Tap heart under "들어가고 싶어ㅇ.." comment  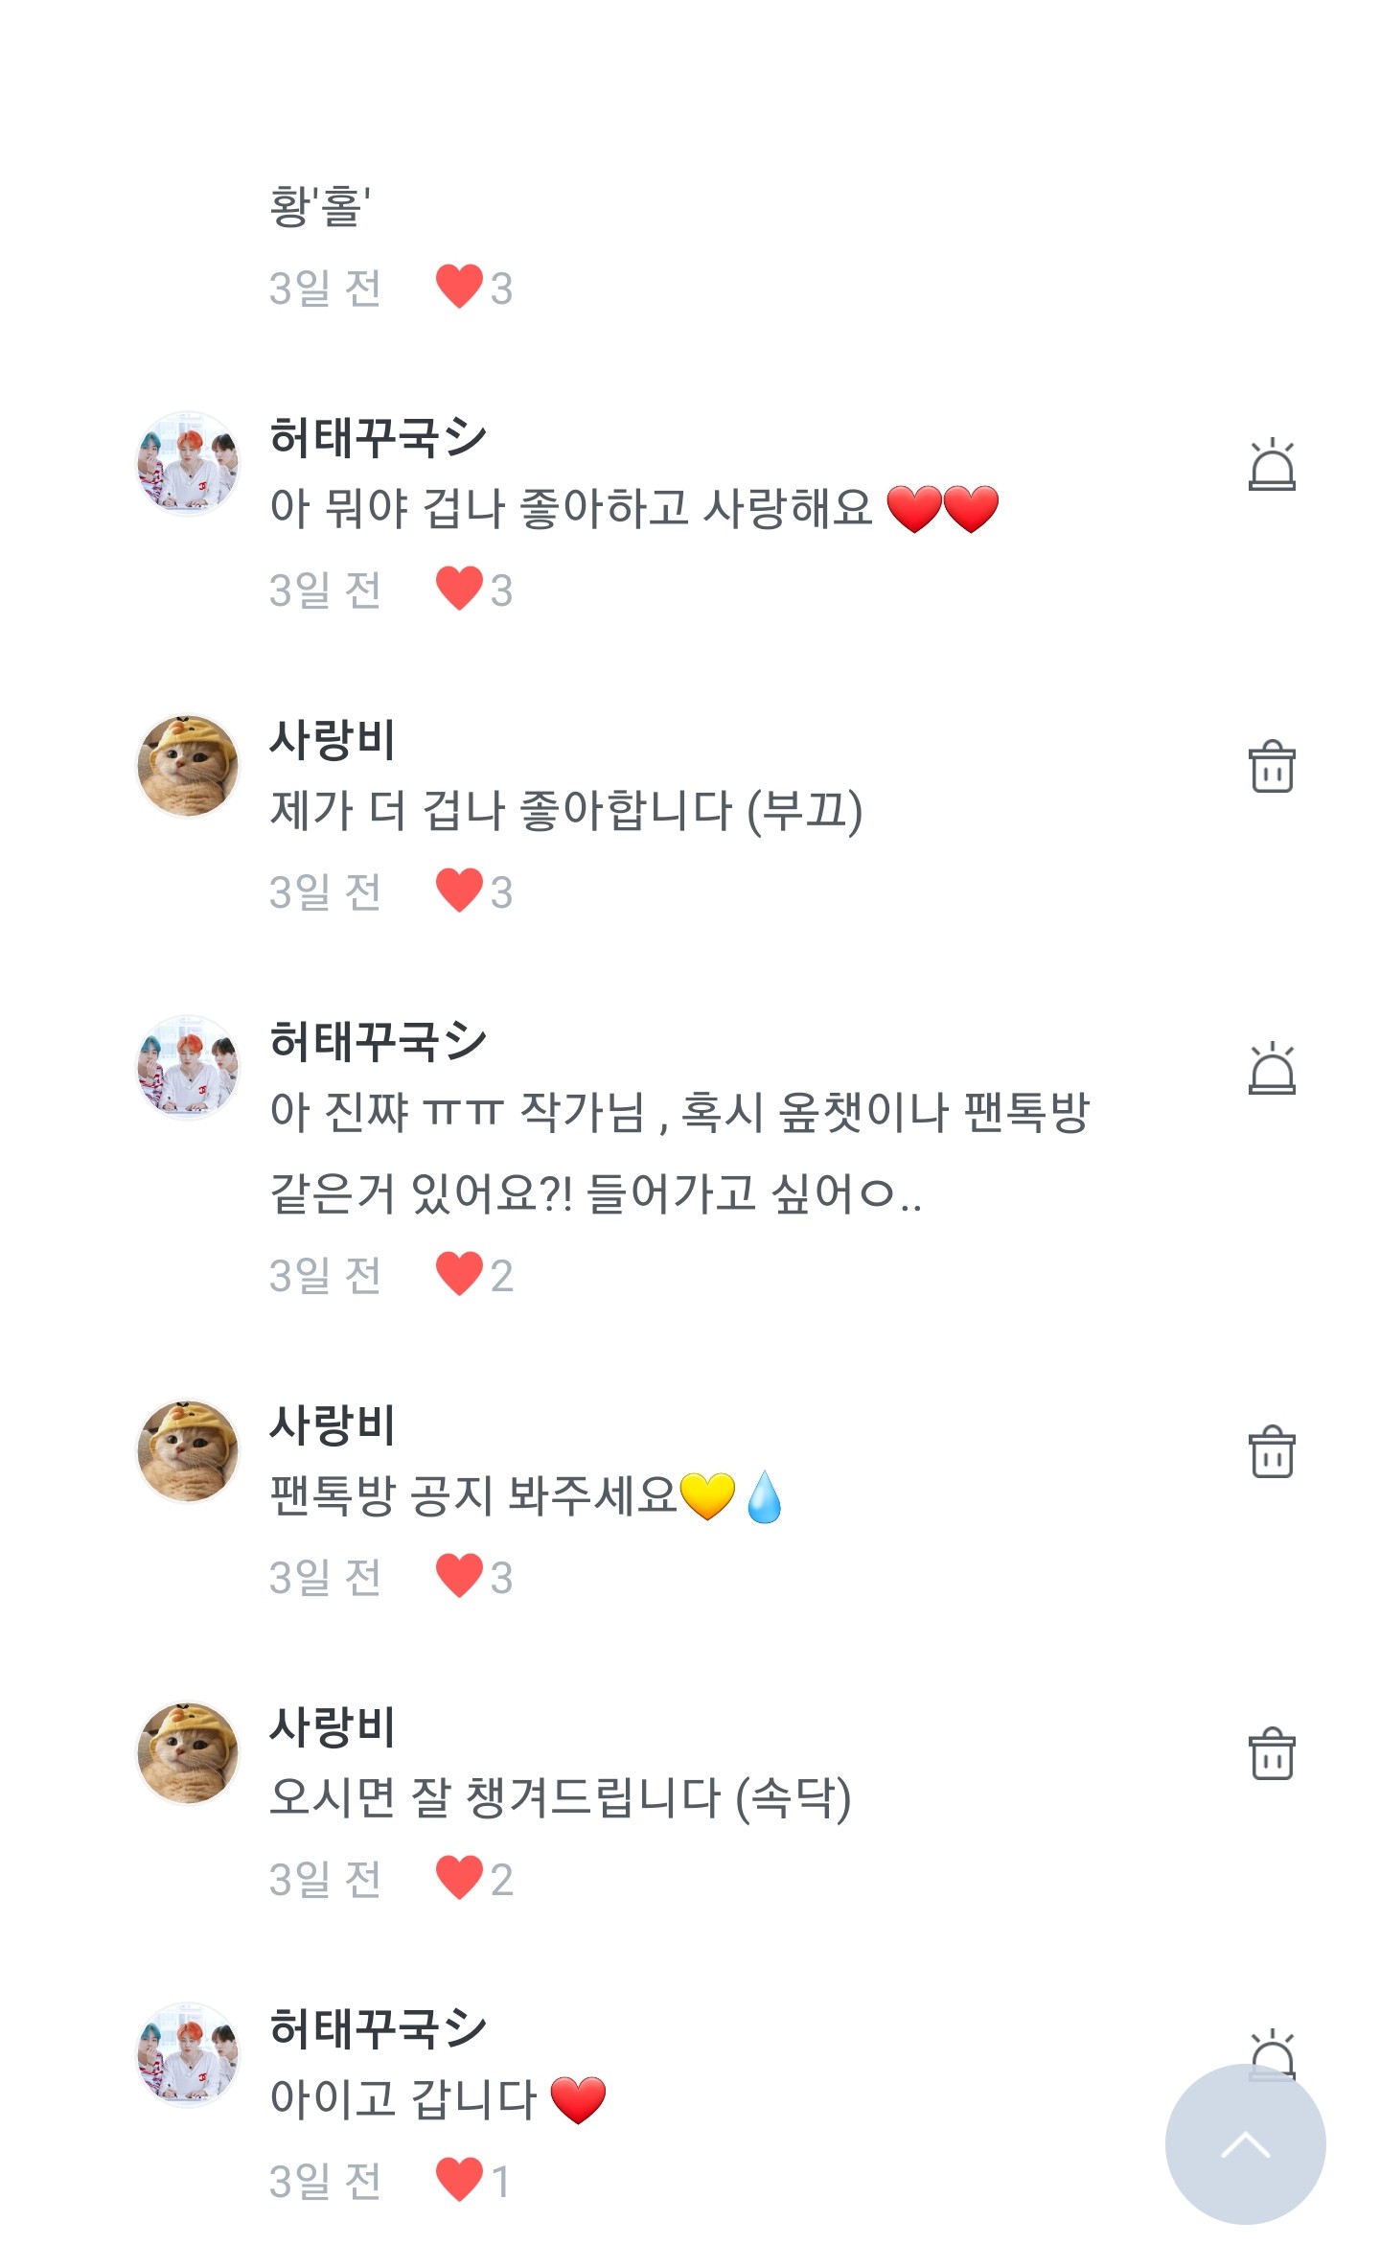pyautogui.click(x=459, y=1274)
